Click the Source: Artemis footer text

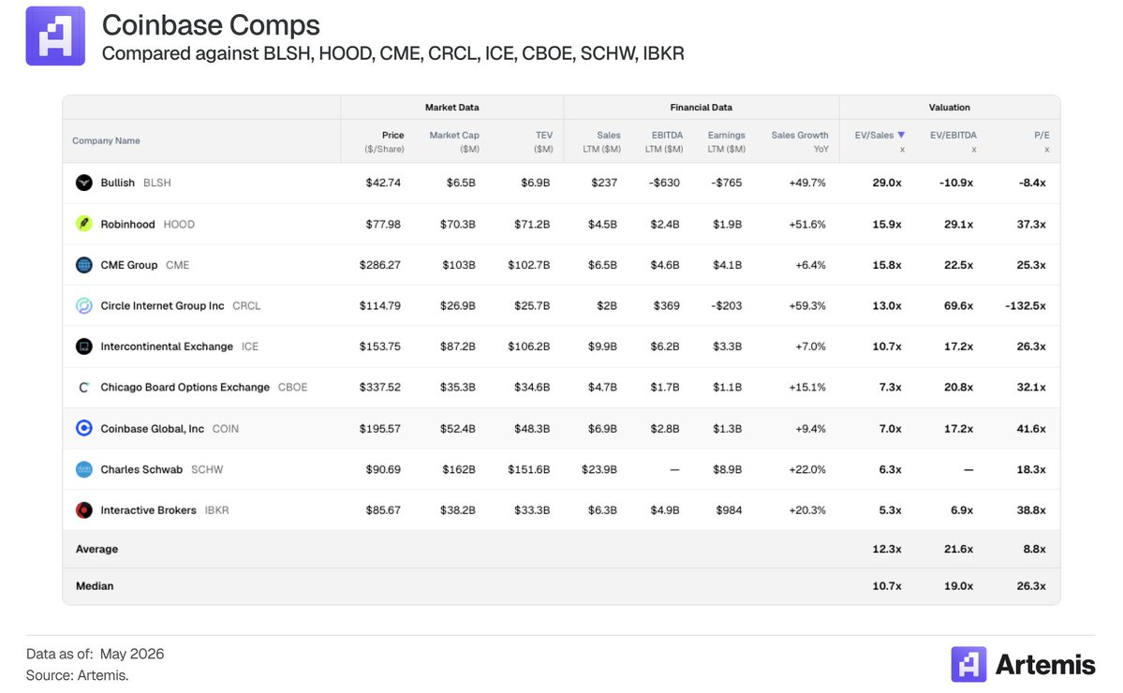pyautogui.click(x=78, y=675)
